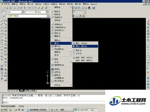Viewport: 150px width, 112px height.
Task: Open the ByLayer color dropdown
Action: click(x=22, y=12)
